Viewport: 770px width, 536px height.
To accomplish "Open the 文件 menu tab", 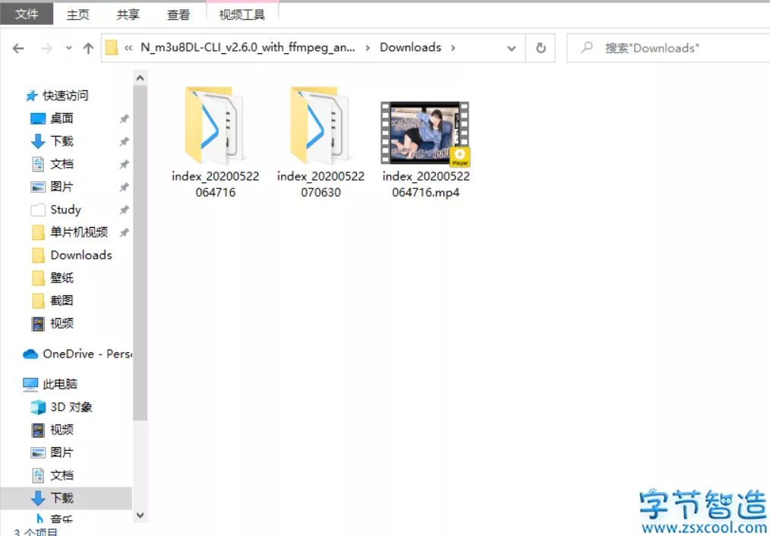I will pos(27,14).
